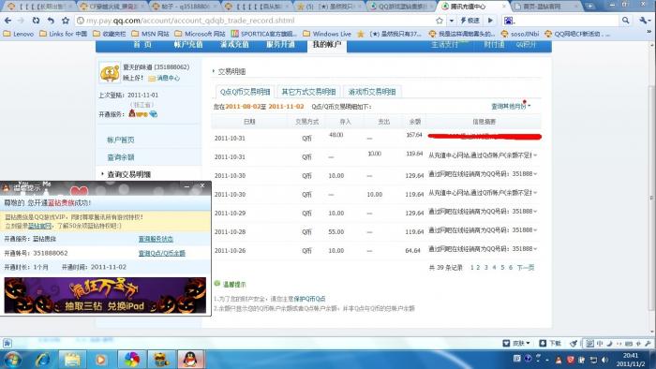The image size is (656, 369).
Task: Click the undo/restore closed tab arrow icon
Action: (51, 21)
